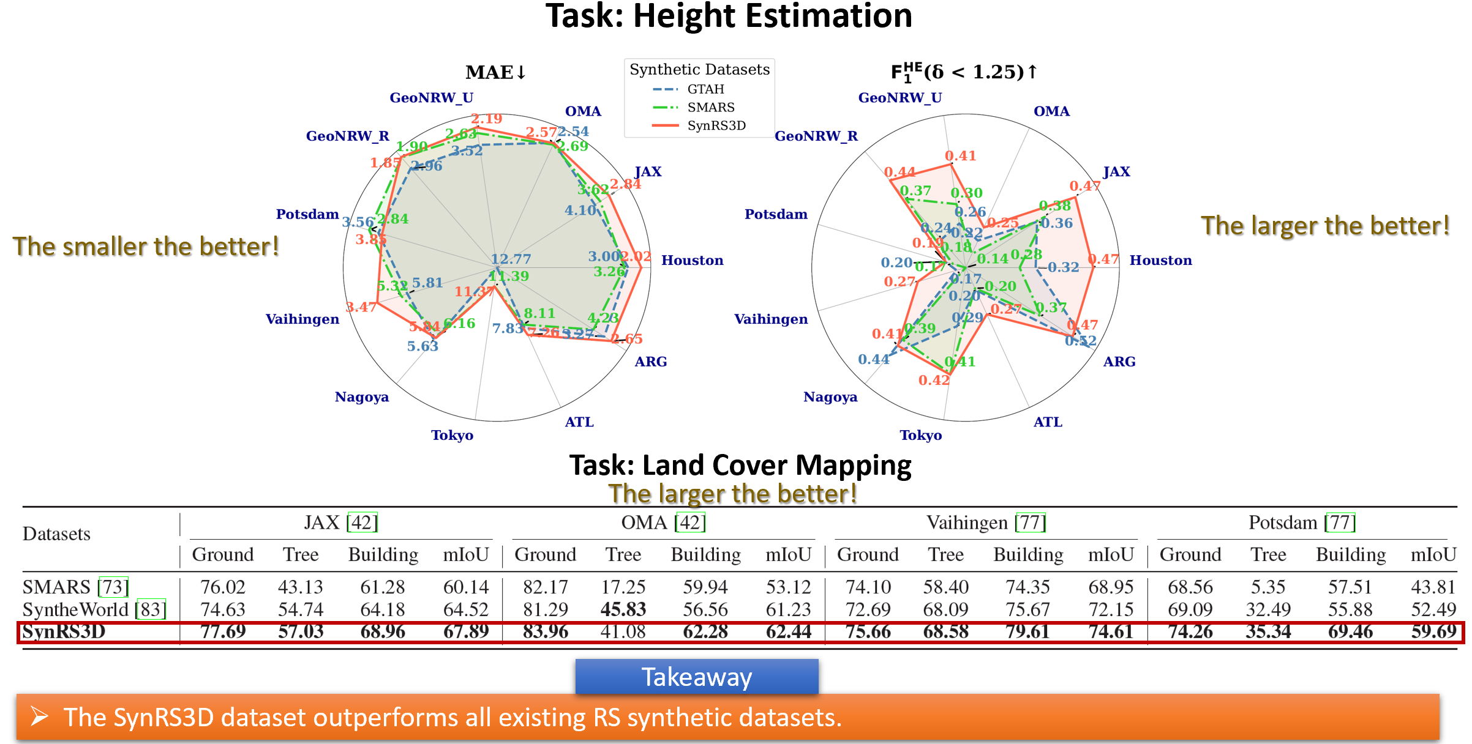Click the [42] citation next to JAX
1472x744 pixels.
point(362,523)
